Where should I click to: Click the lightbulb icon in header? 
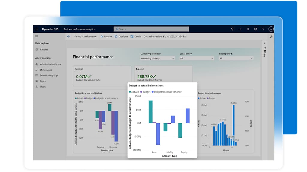232,29
